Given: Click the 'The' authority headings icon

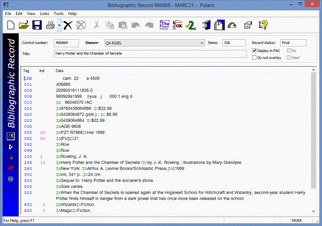Looking at the screenshot, I should click(x=165, y=25).
